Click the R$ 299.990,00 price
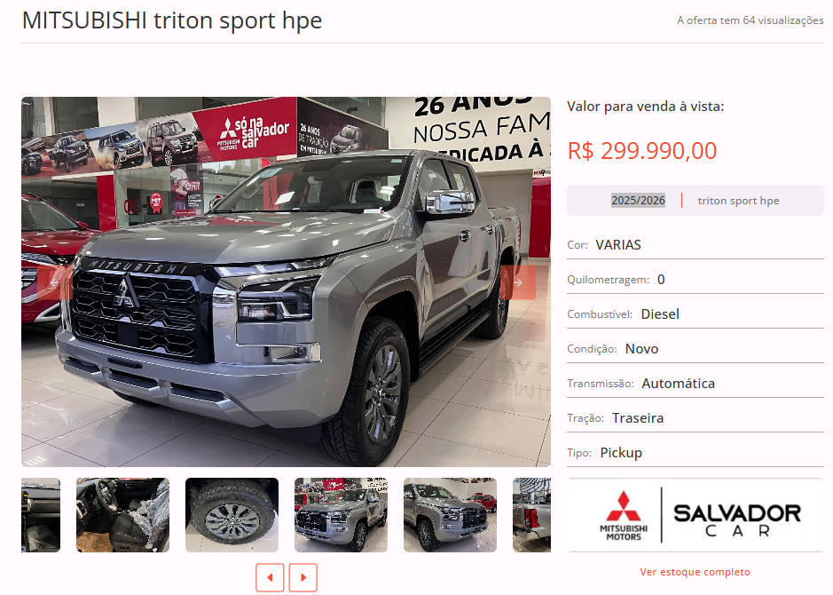Image resolution: width=833 pixels, height=595 pixels. 642,151
